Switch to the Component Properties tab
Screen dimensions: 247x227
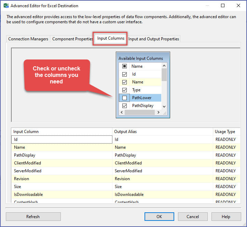(x=72, y=39)
